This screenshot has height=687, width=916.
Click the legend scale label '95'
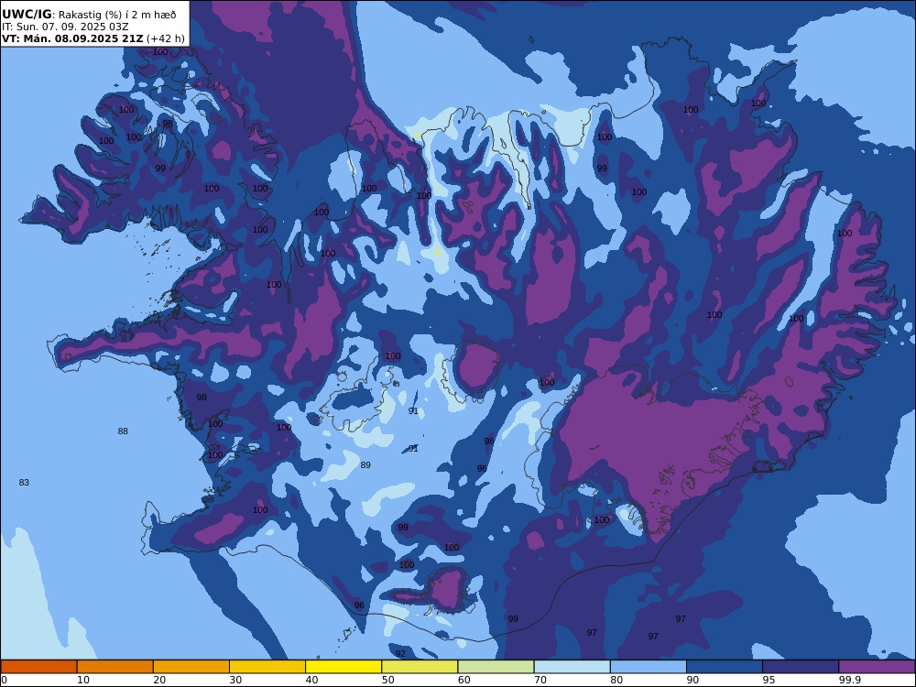tap(769, 680)
